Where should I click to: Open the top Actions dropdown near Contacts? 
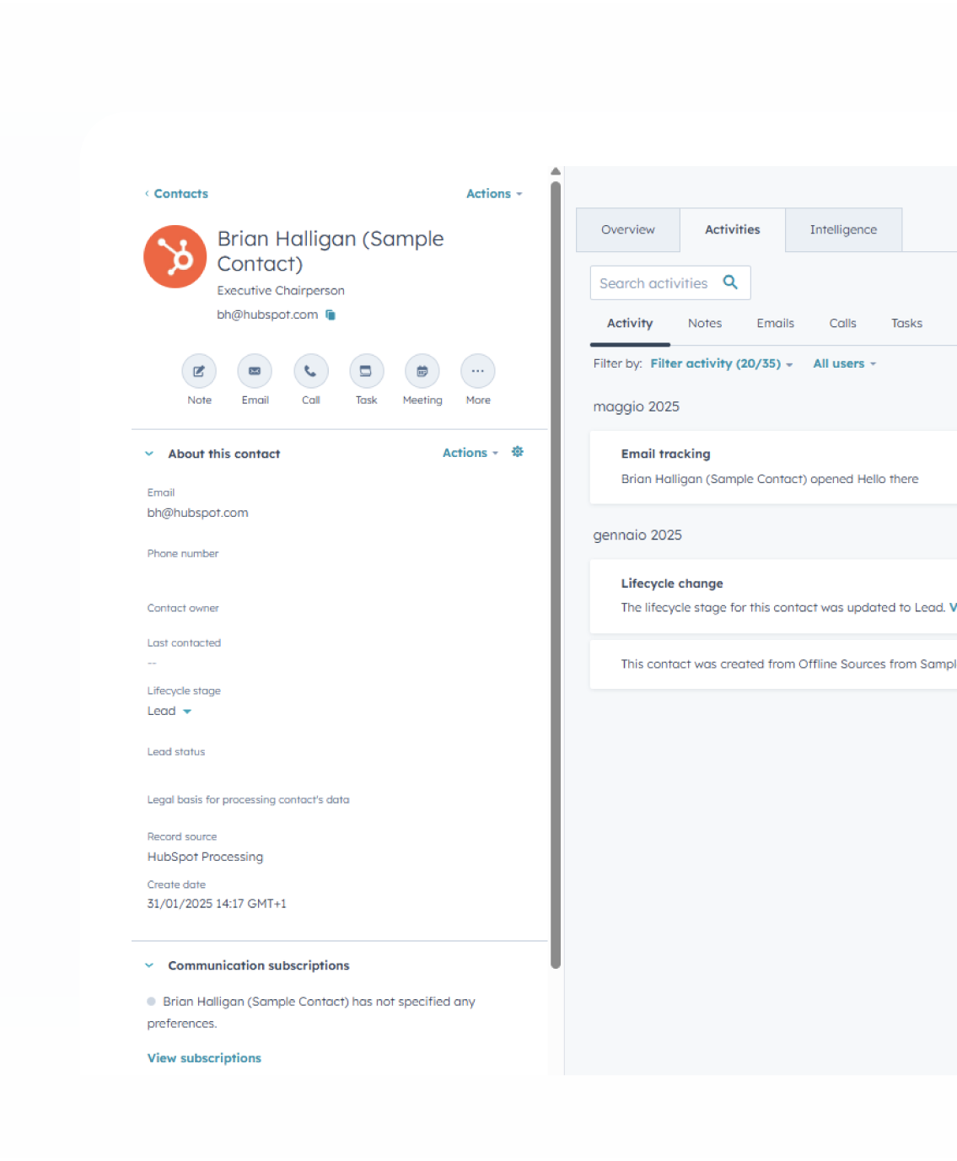[494, 194]
